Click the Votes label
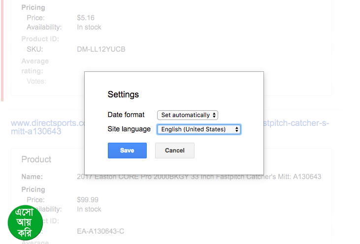Screen dimensions: 360x244 click(x=36, y=81)
